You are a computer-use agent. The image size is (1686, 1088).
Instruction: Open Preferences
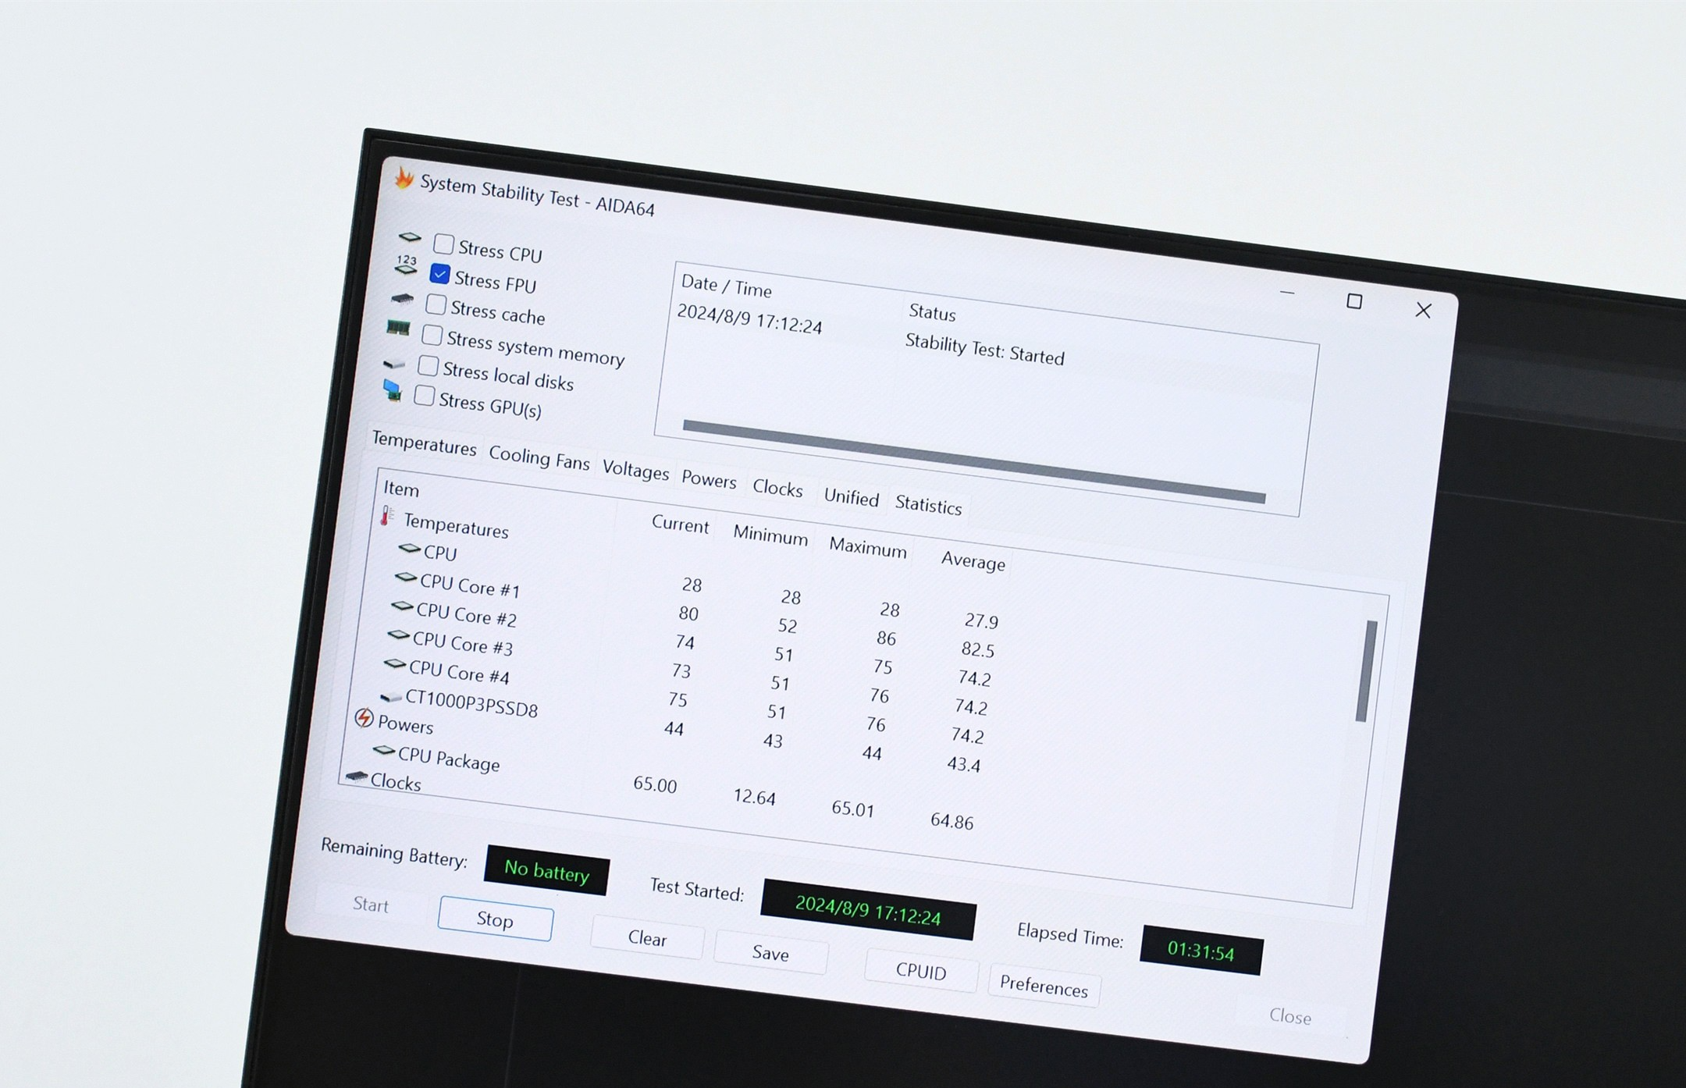(x=1044, y=987)
